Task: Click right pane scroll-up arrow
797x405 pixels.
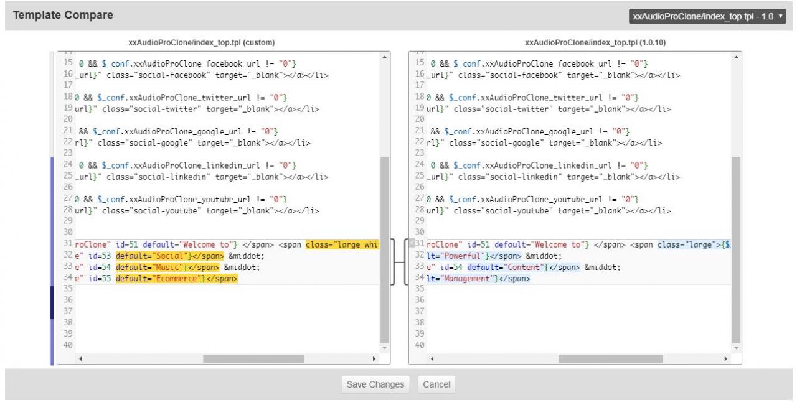Action: pyautogui.click(x=737, y=58)
